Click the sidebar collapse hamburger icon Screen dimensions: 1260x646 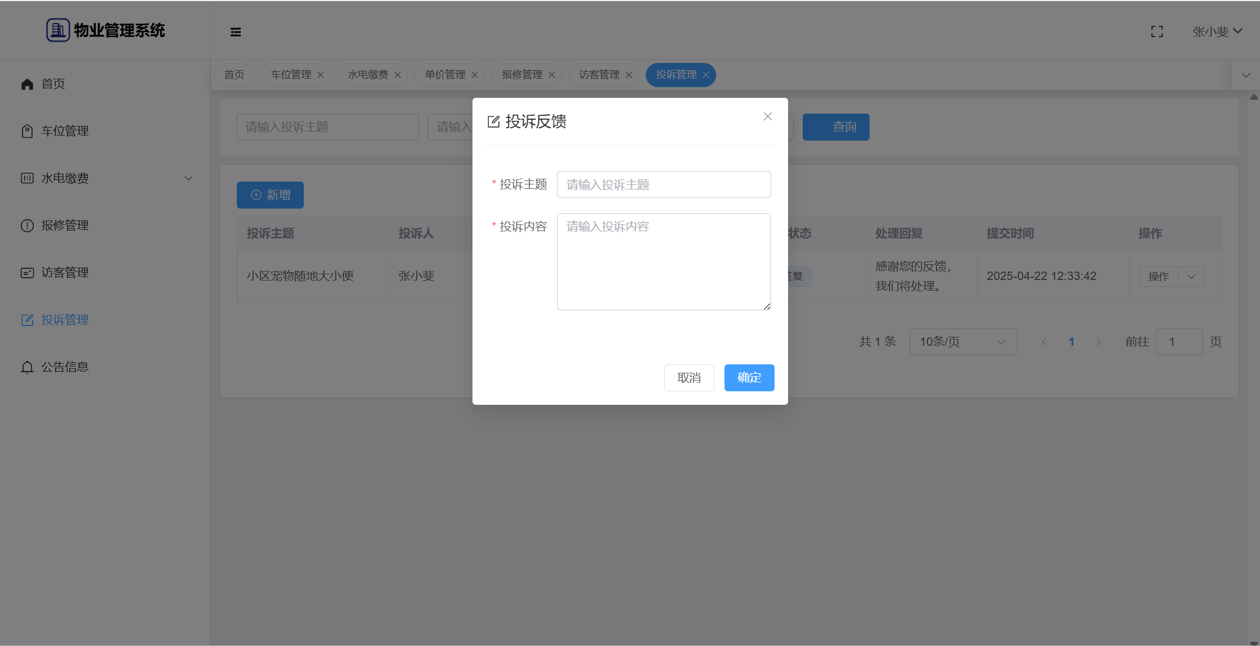(x=236, y=32)
